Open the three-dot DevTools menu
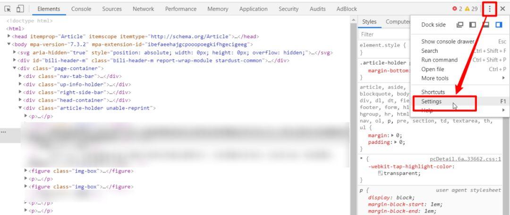This screenshot has width=510, height=215. 490,9
